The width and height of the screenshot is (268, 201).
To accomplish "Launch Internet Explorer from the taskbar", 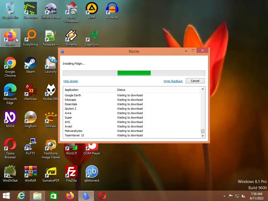I will coord(21,196).
